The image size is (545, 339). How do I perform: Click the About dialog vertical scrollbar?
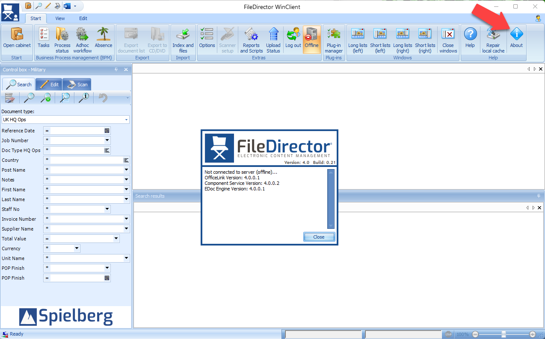tap(330, 199)
